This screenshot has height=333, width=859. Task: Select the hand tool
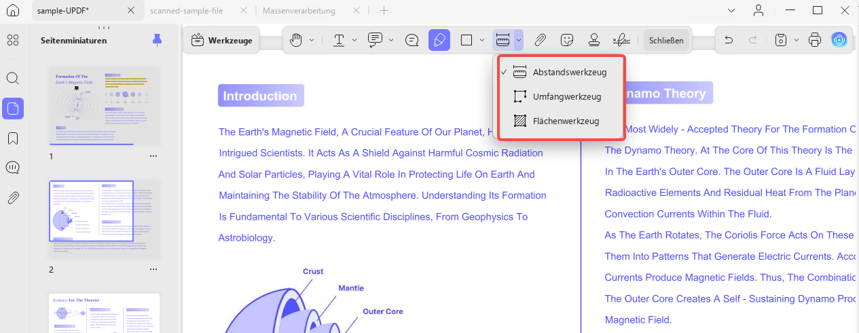296,40
